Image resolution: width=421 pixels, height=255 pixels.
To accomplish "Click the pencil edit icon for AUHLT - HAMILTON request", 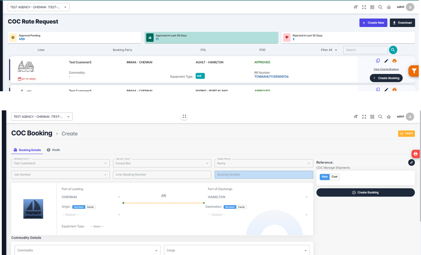I will [386, 61].
